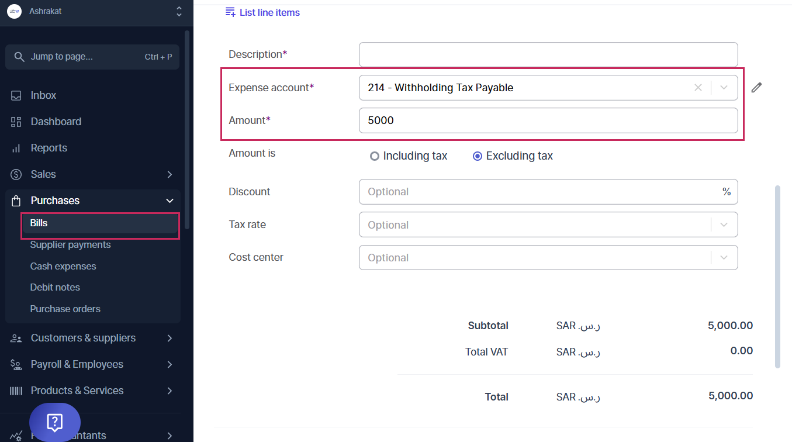
Task: Click the Sales dollar sign icon
Action: pos(16,174)
